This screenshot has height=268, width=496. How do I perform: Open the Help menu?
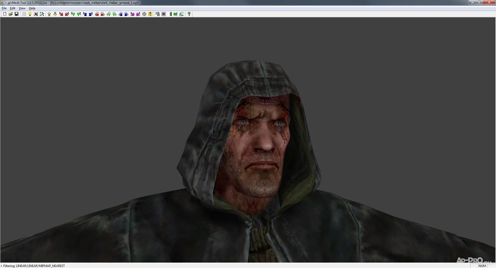(32, 8)
